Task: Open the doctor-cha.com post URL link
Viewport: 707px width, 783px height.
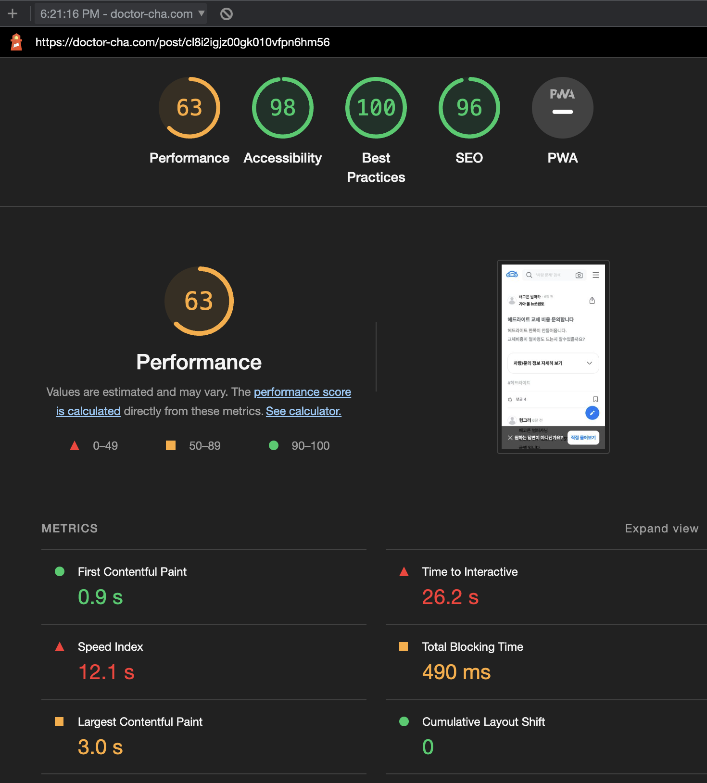Action: [x=183, y=42]
